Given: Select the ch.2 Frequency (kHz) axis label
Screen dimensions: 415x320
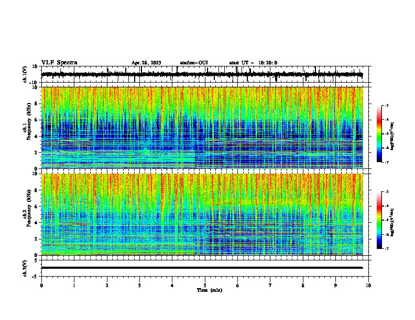Looking at the screenshot, I should (x=27, y=208).
